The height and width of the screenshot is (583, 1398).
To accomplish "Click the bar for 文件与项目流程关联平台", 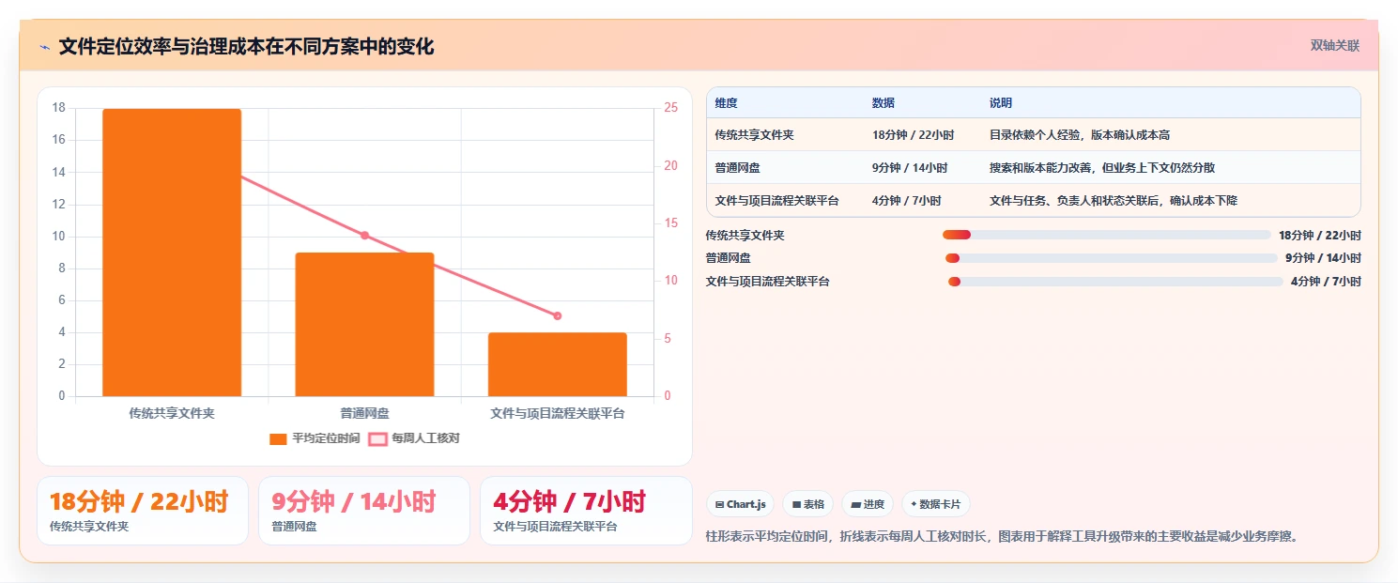I will click(558, 364).
